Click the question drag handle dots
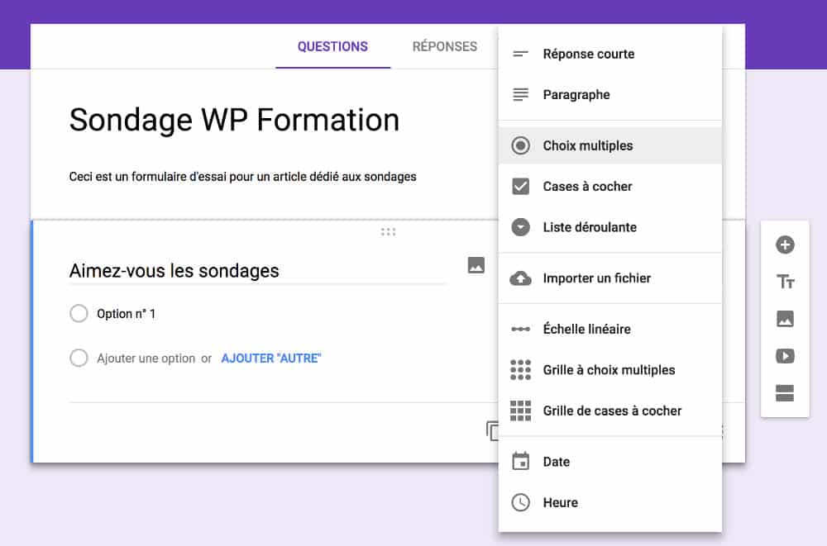The width and height of the screenshot is (827, 546). [x=388, y=232]
